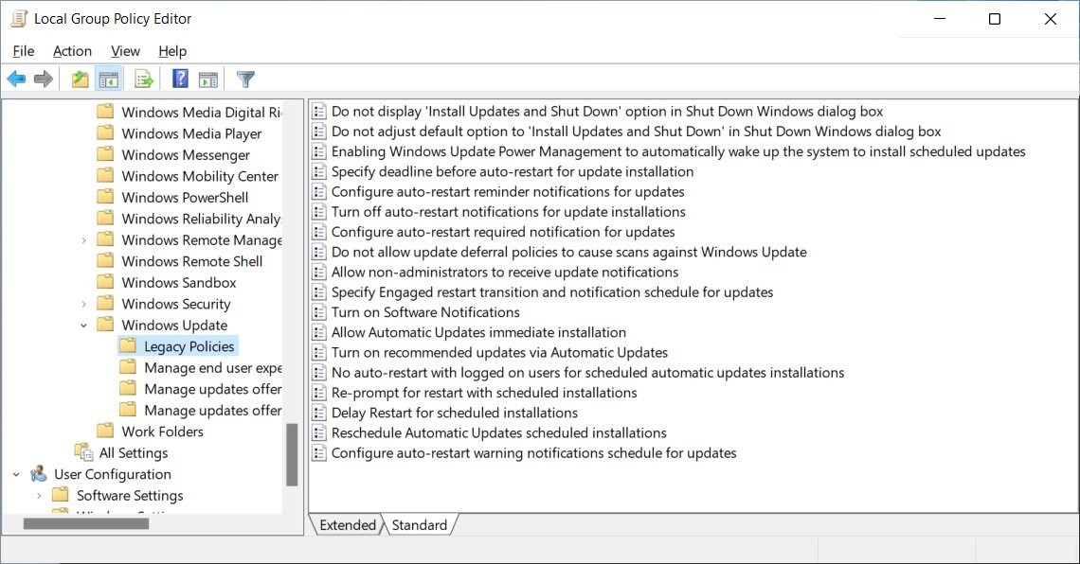This screenshot has height=564, width=1080.
Task: Click the Forward navigation arrow icon
Action: tap(44, 79)
